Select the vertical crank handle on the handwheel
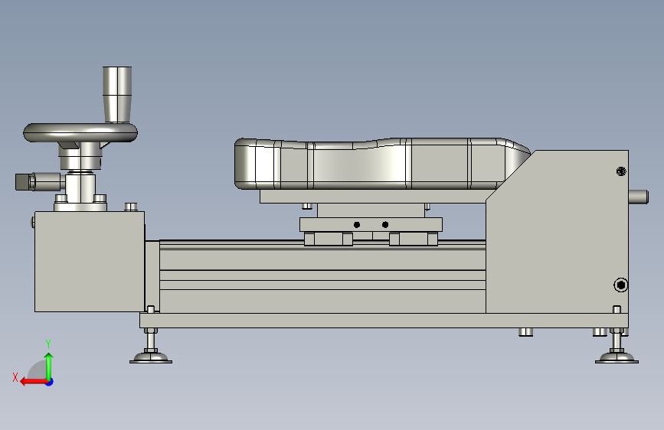 (x=117, y=94)
